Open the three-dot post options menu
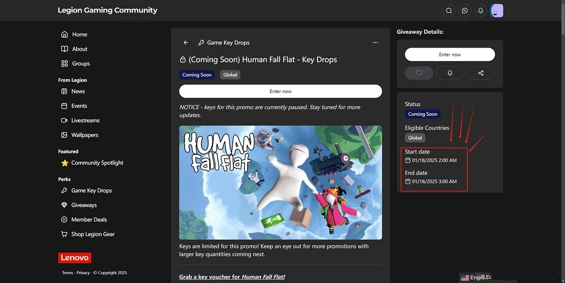This screenshot has height=283, width=565. coord(375,43)
